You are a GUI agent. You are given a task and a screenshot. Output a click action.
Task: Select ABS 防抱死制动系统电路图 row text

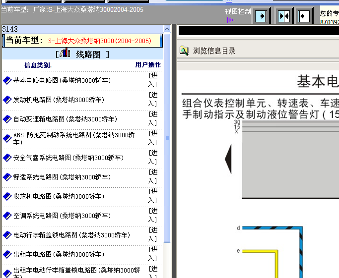[x=74, y=139]
